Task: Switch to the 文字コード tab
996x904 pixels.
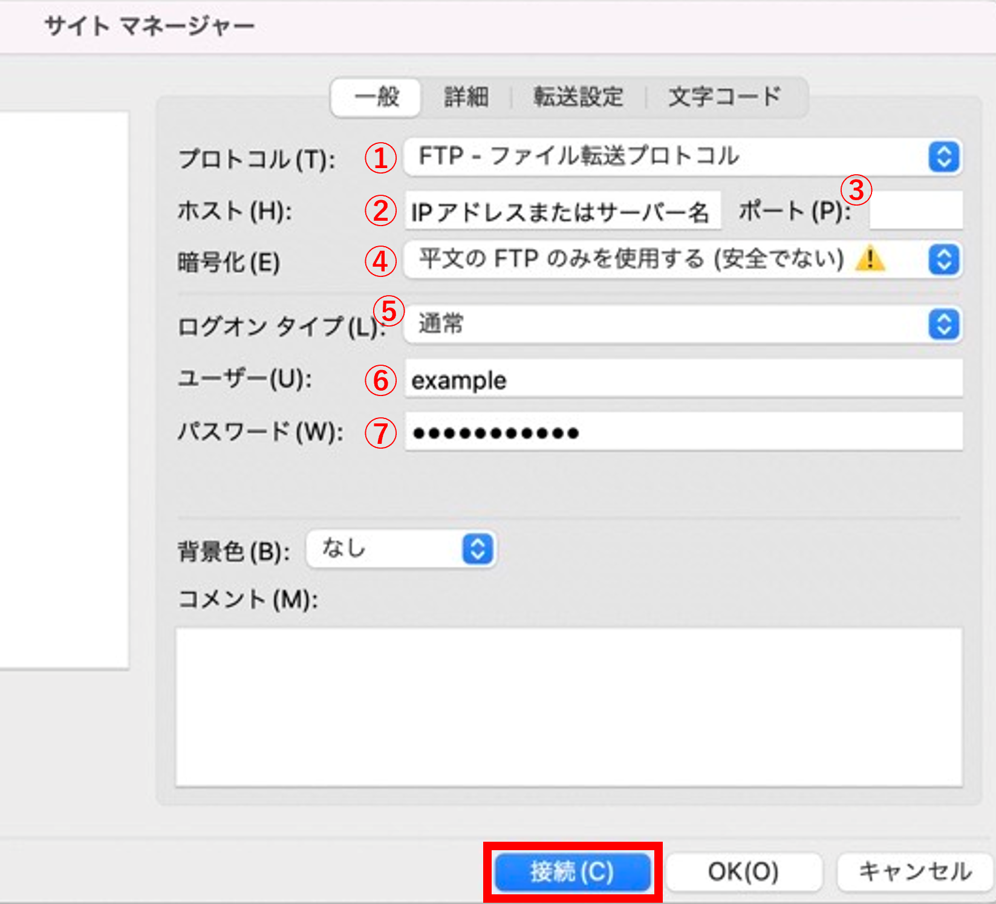Action: (x=724, y=97)
